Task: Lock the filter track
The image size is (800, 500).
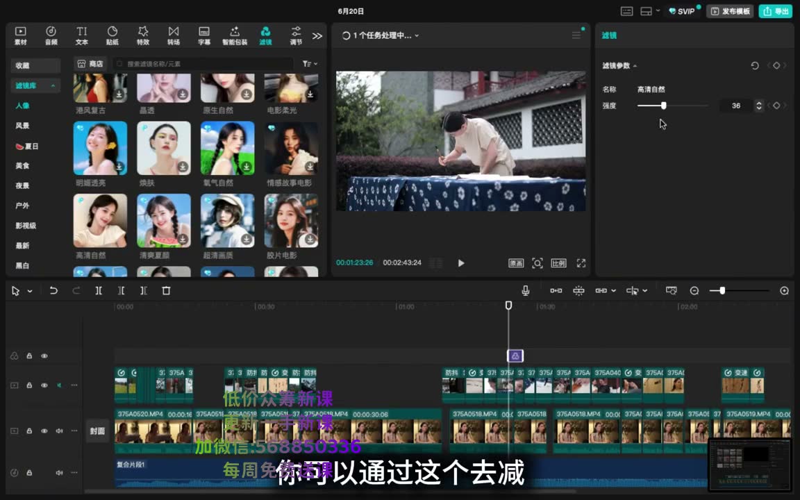Action: pos(29,356)
